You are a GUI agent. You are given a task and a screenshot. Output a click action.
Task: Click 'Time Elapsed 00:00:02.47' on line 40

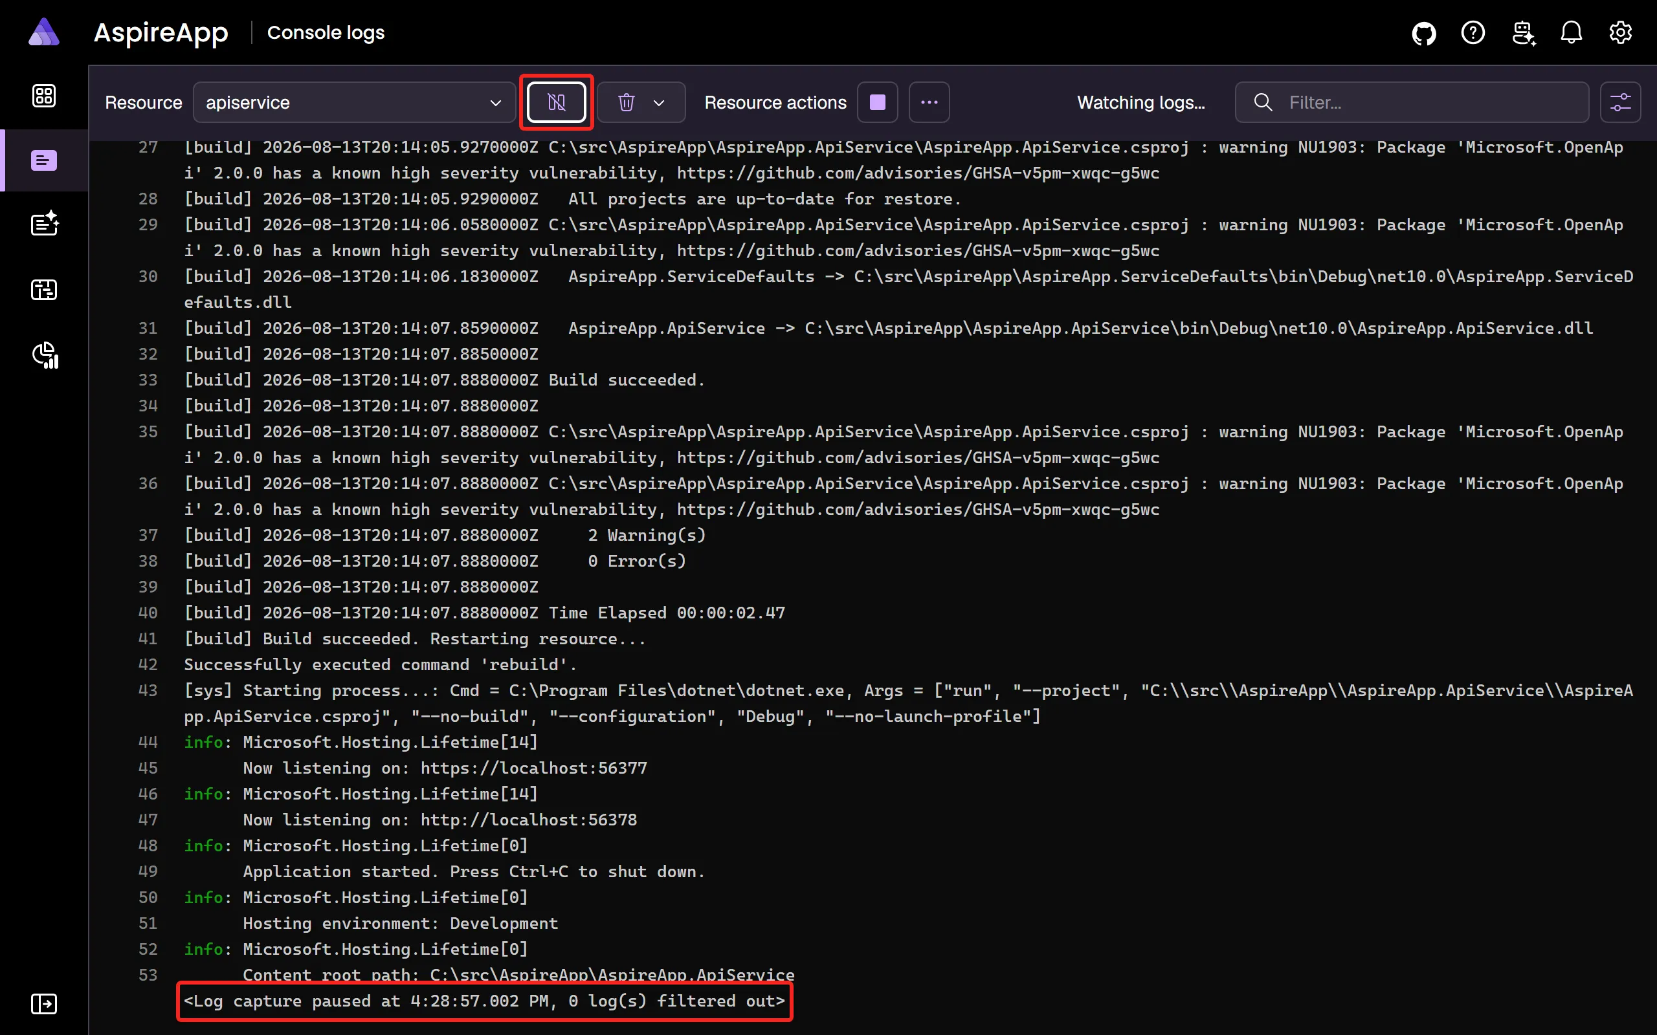667,613
